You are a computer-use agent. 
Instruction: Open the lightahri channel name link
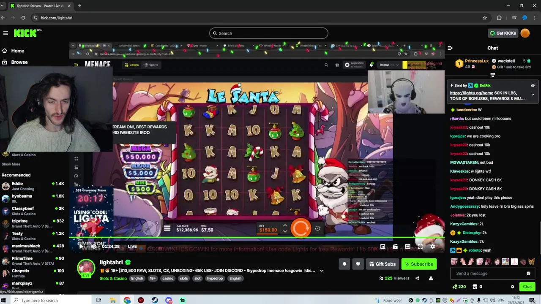pyautogui.click(x=111, y=262)
